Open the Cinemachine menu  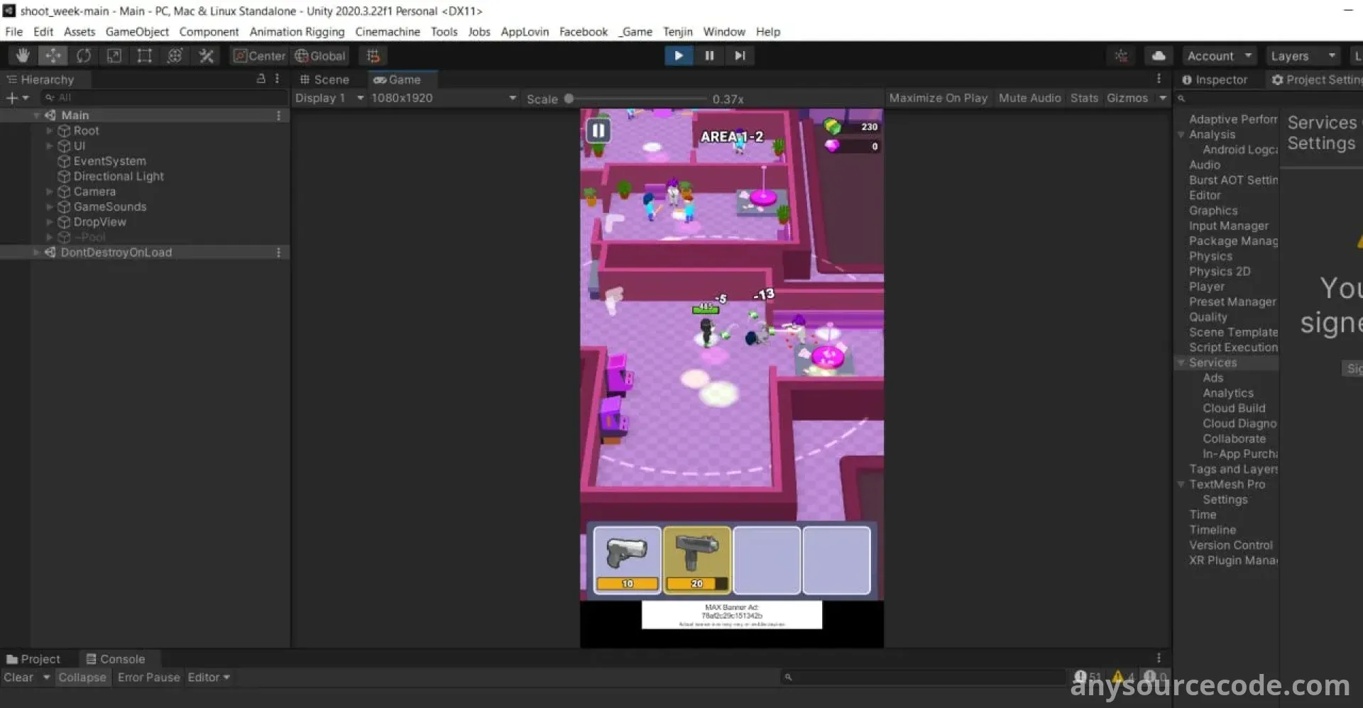pyautogui.click(x=387, y=32)
